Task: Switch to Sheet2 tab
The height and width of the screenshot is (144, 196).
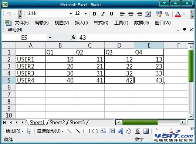Action: coord(57,122)
